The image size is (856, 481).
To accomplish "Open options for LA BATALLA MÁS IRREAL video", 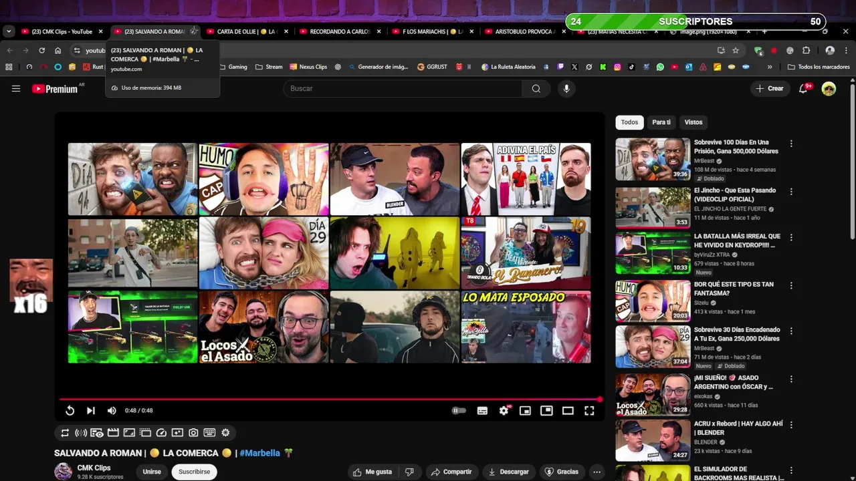I will [791, 238].
